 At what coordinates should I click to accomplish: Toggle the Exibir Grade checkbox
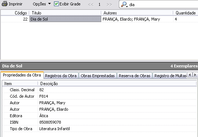(x=56, y=4)
